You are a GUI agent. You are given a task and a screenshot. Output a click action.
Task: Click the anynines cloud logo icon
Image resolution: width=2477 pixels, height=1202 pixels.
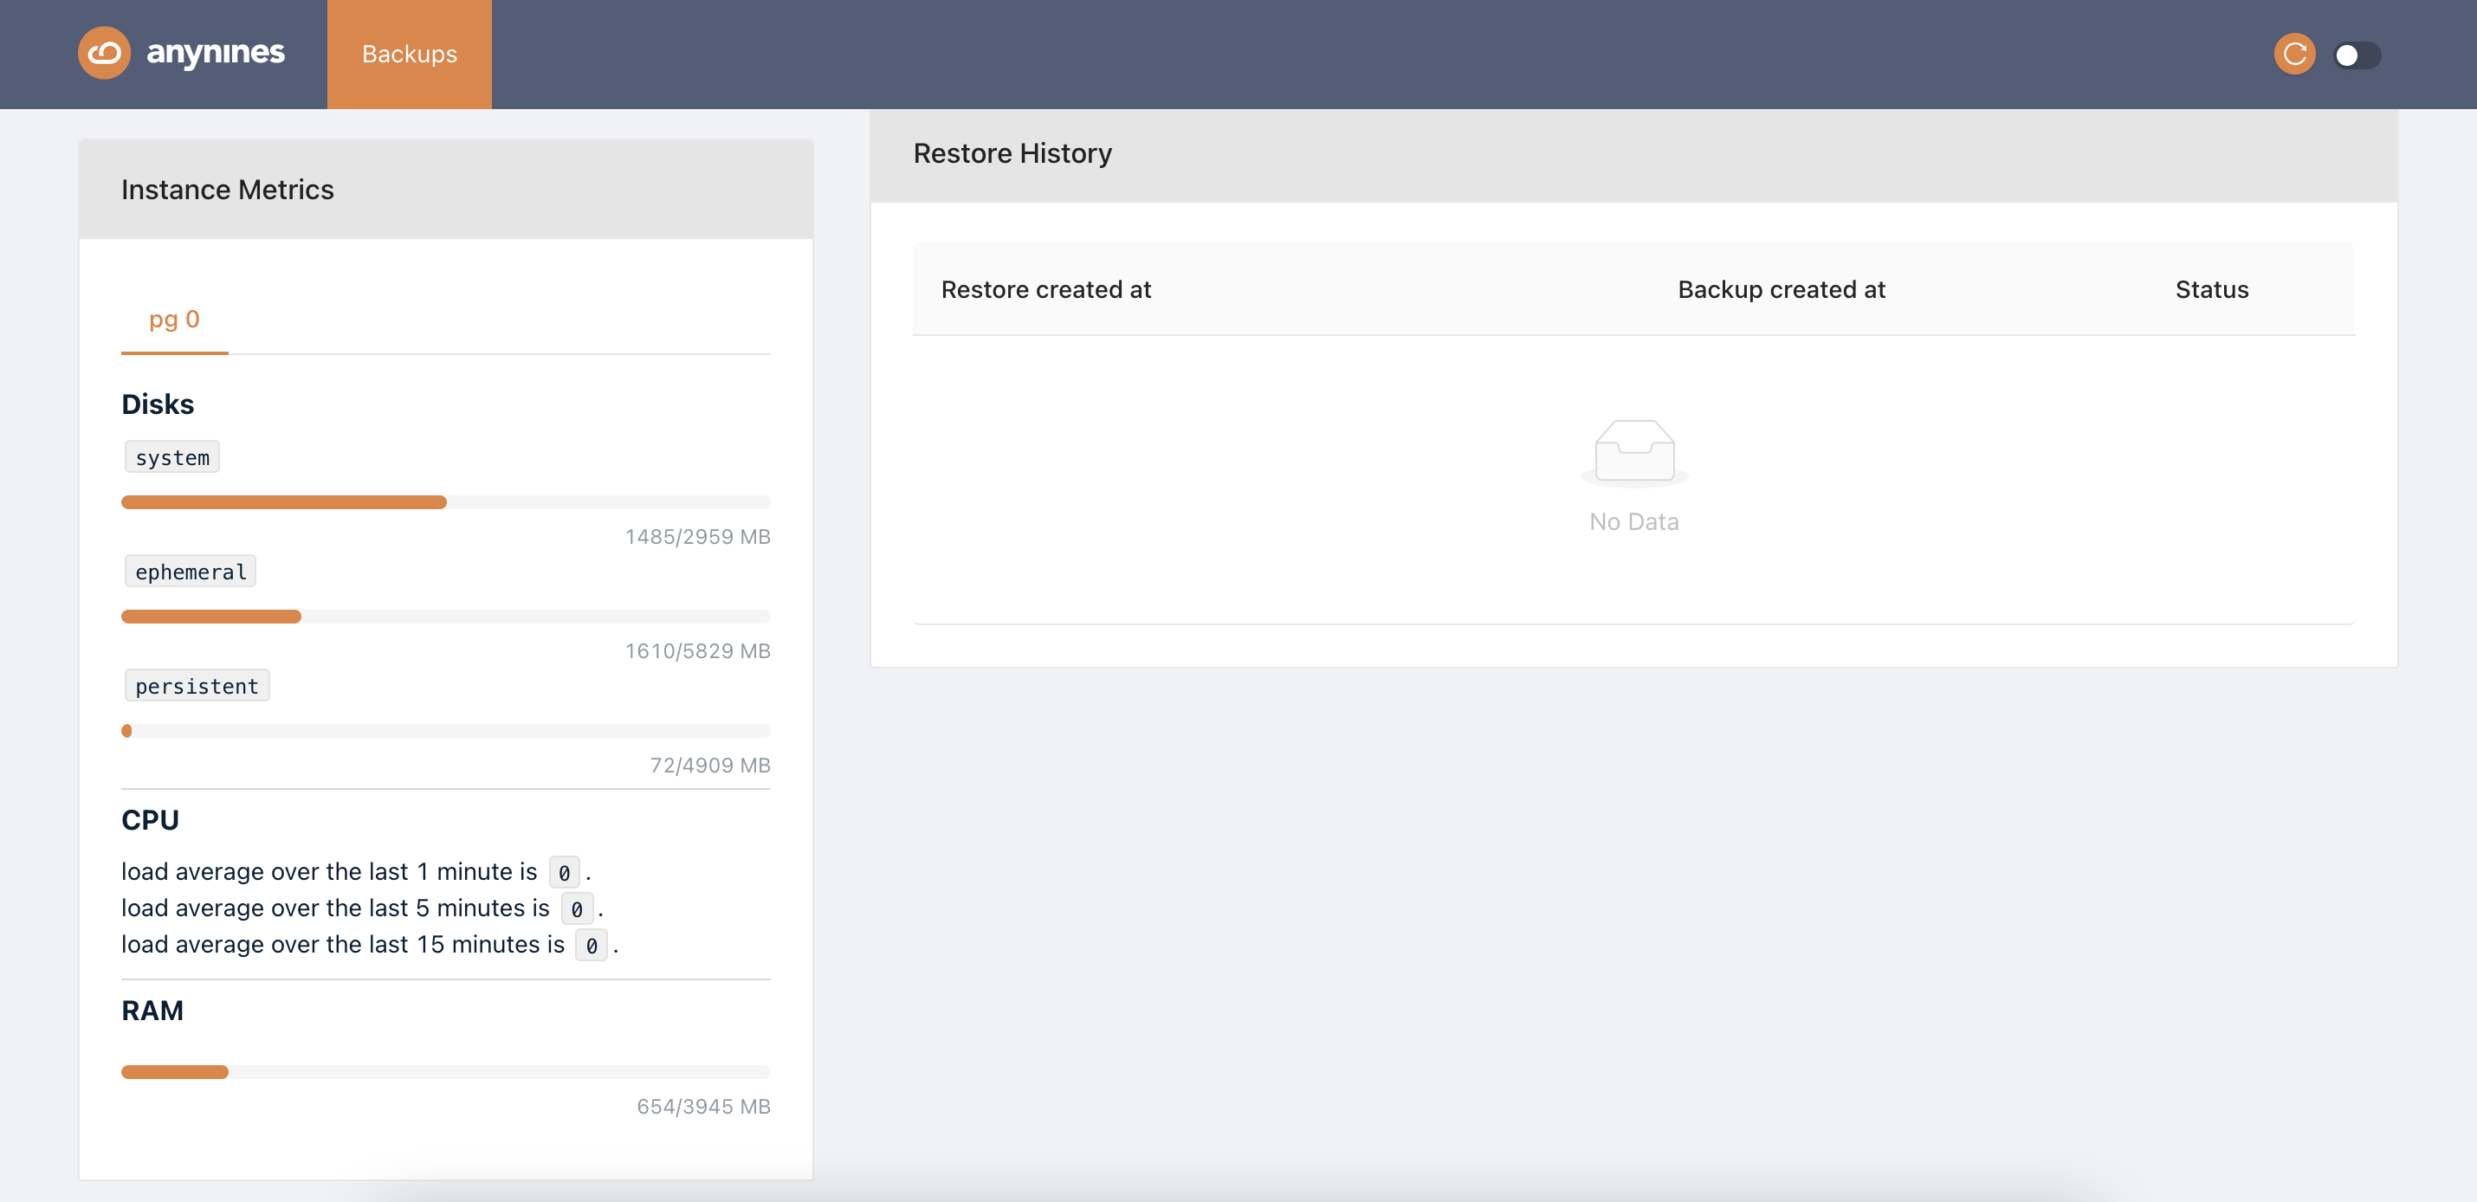click(x=104, y=53)
